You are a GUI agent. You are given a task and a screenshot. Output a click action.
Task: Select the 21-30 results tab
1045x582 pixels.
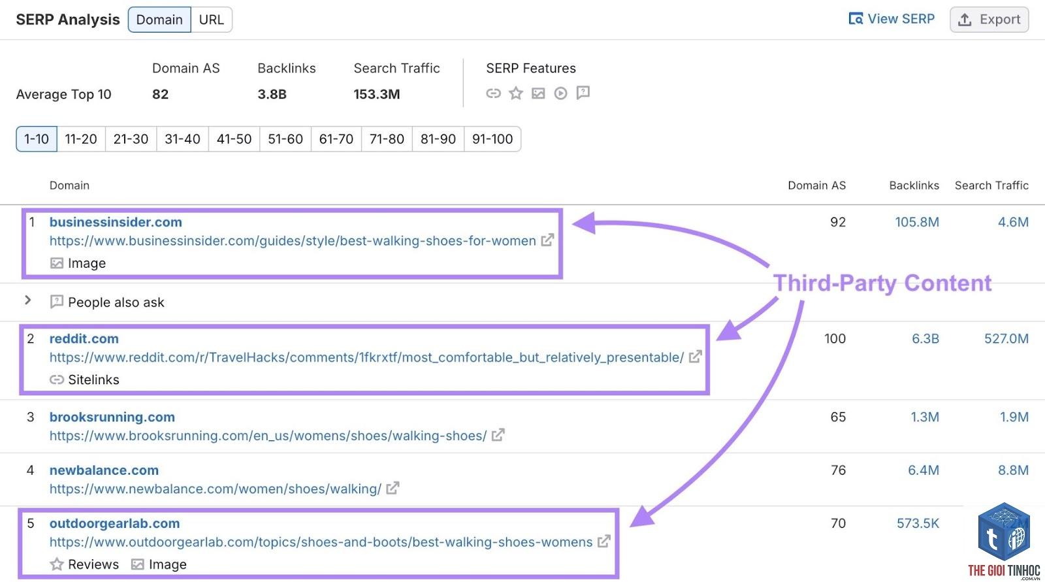(x=131, y=139)
